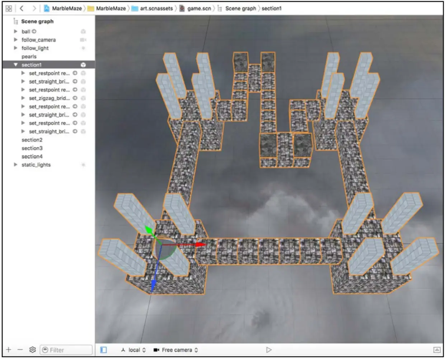Click the Filter search field
The image size is (445, 359).
[66, 350]
